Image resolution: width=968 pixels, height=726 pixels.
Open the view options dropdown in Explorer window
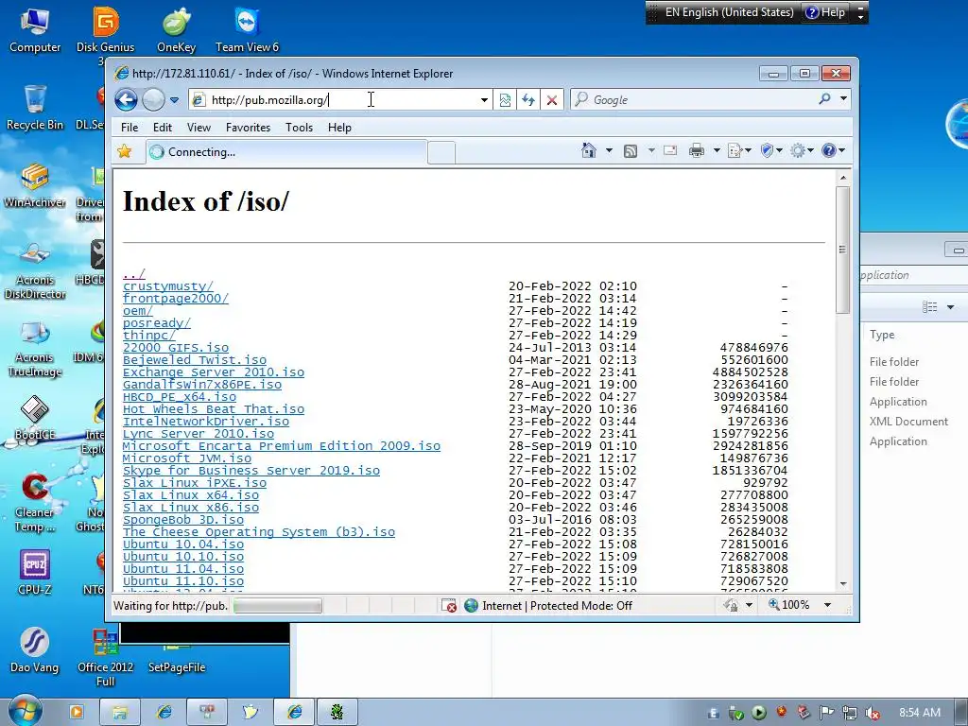tap(951, 307)
